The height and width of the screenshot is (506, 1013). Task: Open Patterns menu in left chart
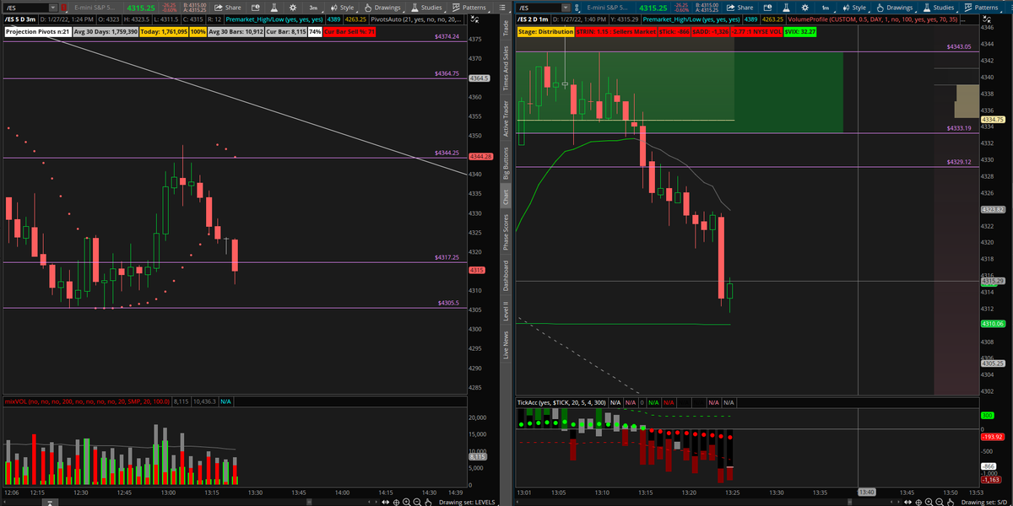point(470,8)
